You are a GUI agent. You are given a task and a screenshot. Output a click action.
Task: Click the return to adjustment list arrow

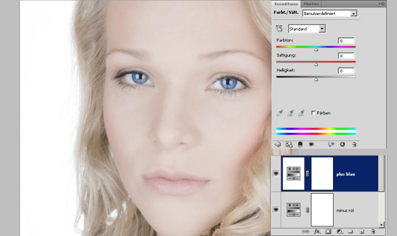coord(278,144)
